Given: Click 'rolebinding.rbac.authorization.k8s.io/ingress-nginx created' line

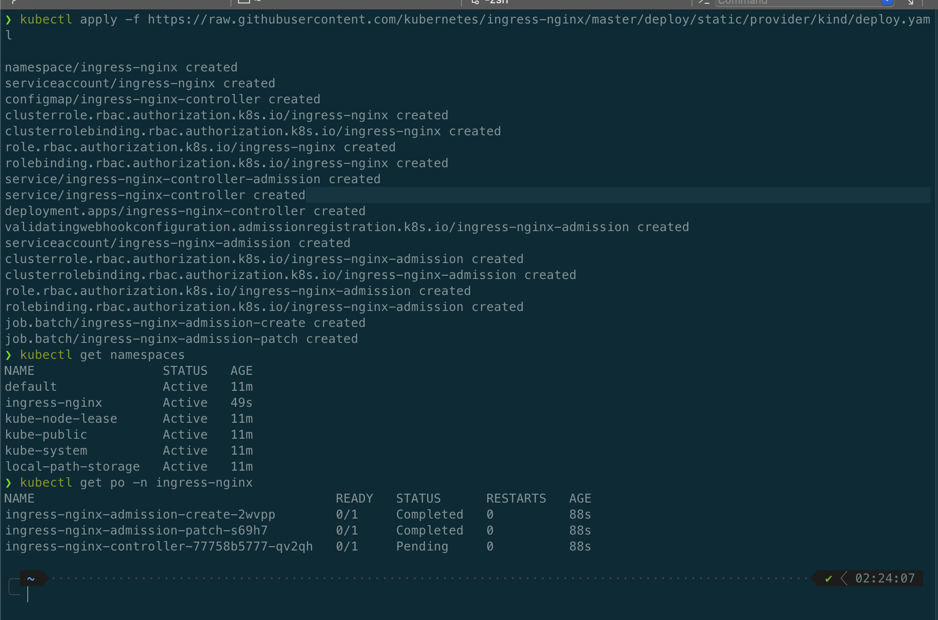Looking at the screenshot, I should (x=227, y=163).
